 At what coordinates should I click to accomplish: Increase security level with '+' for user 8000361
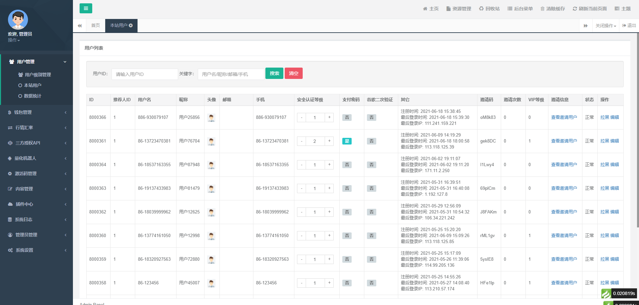coord(329,141)
